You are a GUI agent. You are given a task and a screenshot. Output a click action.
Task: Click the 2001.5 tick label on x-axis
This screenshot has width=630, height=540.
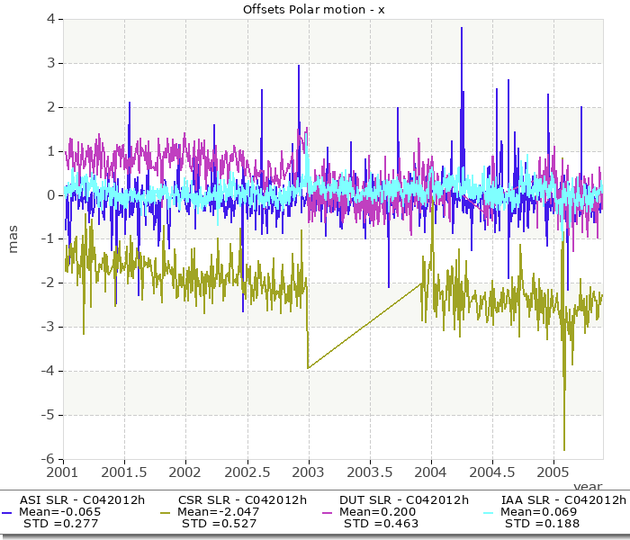[x=123, y=472]
